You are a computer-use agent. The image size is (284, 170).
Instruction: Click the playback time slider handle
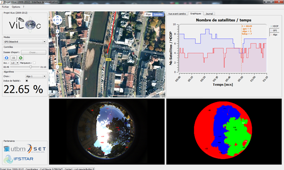(31, 67)
